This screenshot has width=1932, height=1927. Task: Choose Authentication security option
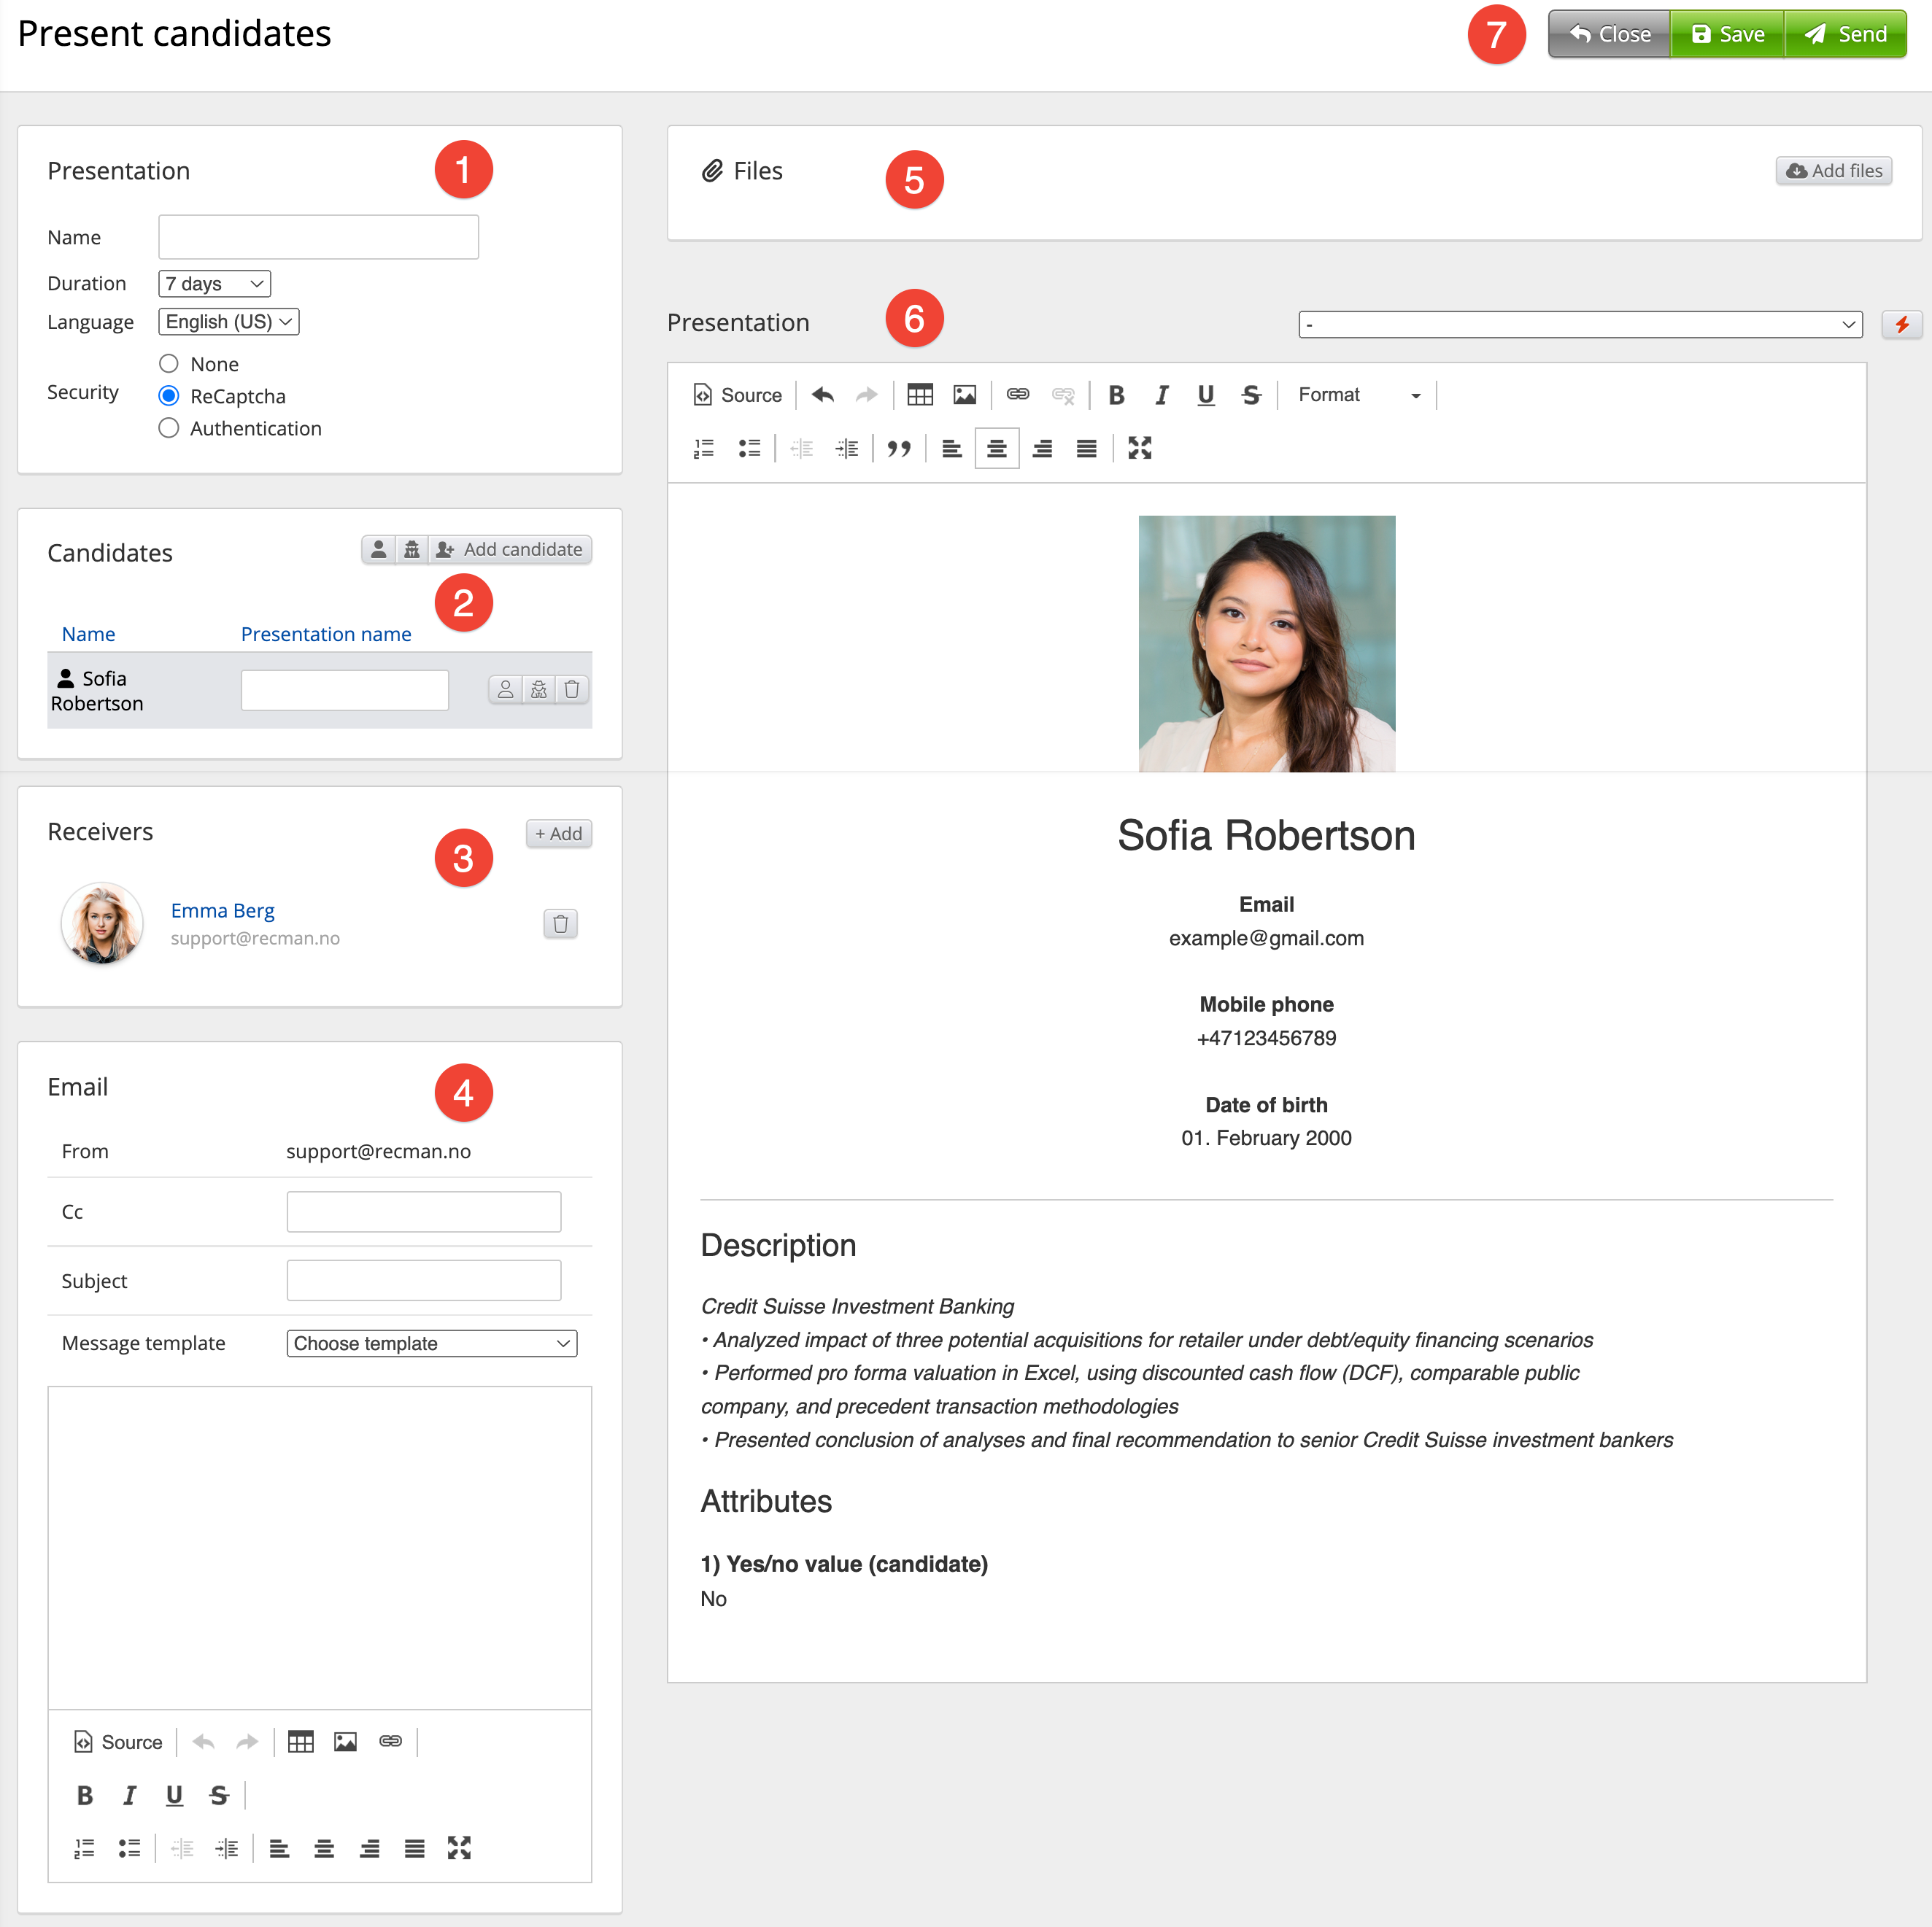[x=169, y=428]
